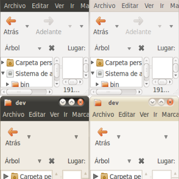Click scroll-down arrow of tree pane, top-right window
The height and width of the screenshot is (179, 179).
click(146, 84)
